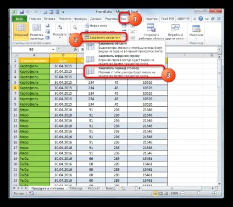The image size is (233, 207).
Task: Click the Redo arrow in title bar
Action: tap(36, 12)
